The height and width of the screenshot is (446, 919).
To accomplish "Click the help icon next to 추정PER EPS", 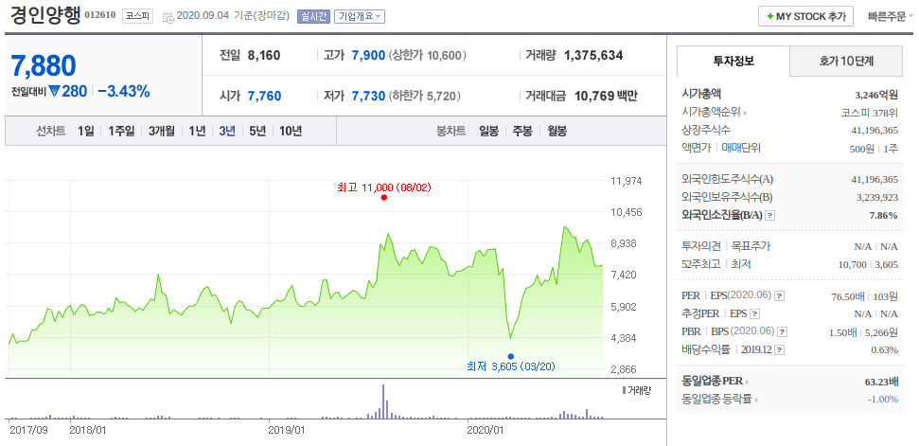I will (755, 314).
